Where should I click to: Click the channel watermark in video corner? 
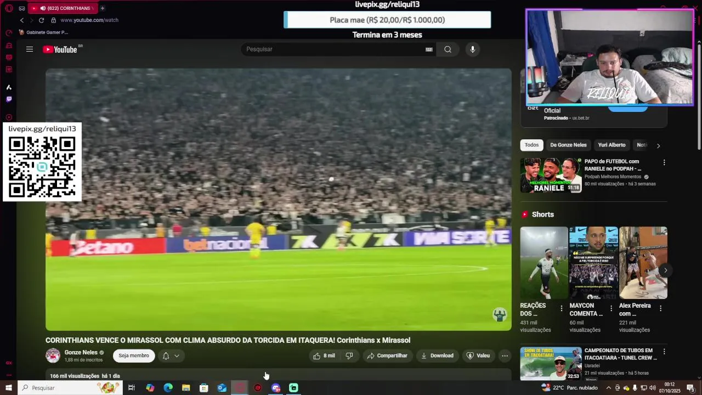tap(500, 314)
